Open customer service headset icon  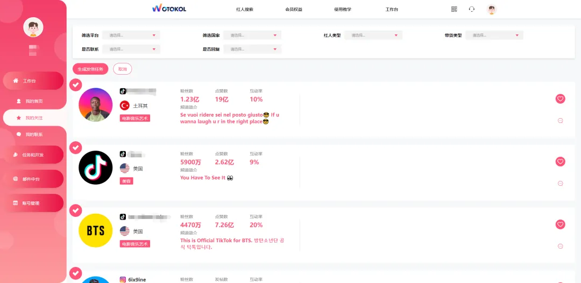[x=472, y=9]
